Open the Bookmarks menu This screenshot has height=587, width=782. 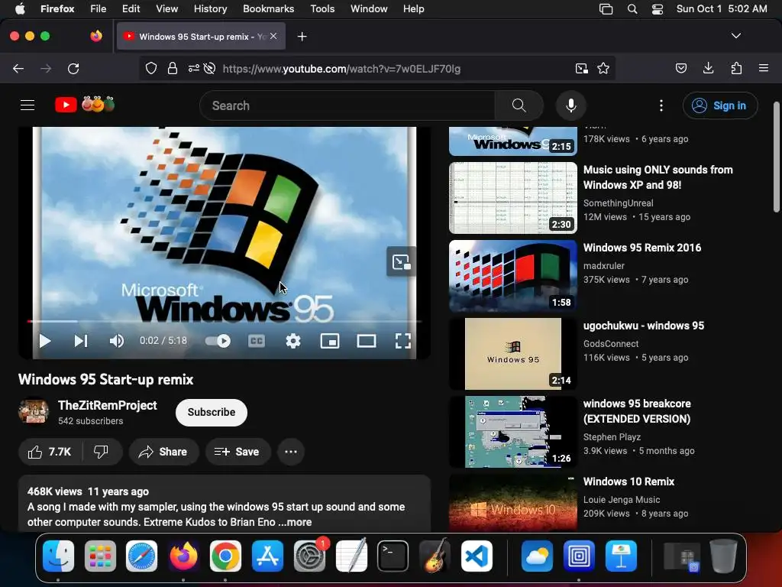[268, 9]
